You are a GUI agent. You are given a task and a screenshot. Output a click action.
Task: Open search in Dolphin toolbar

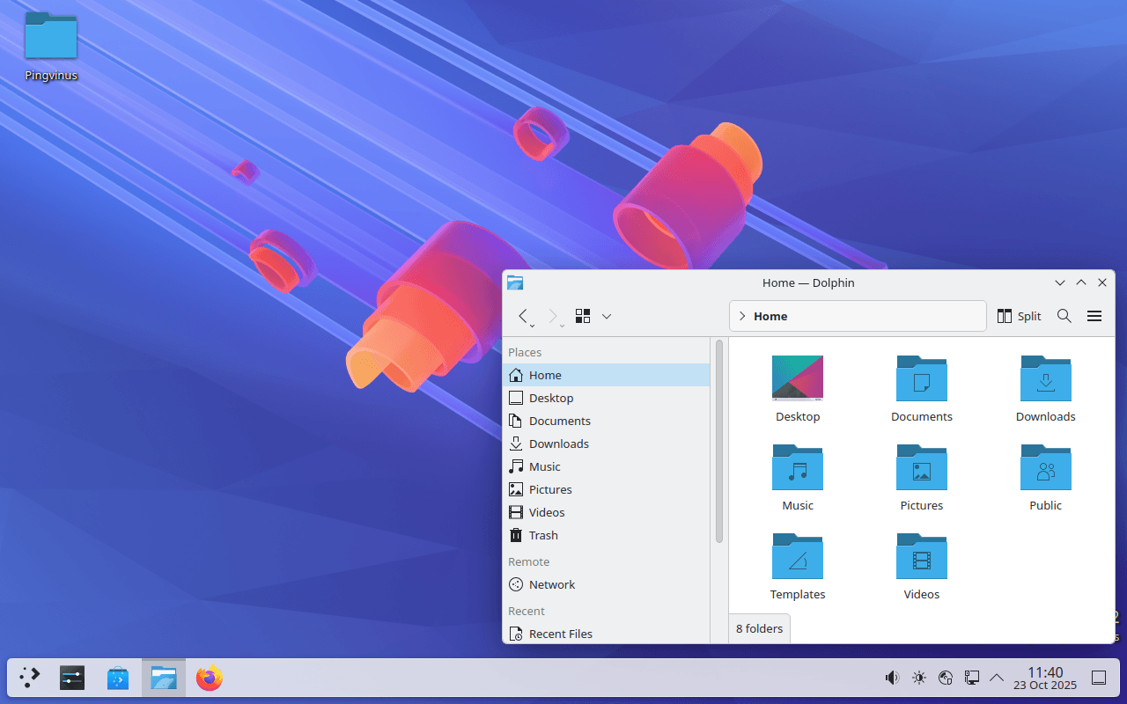(1064, 316)
